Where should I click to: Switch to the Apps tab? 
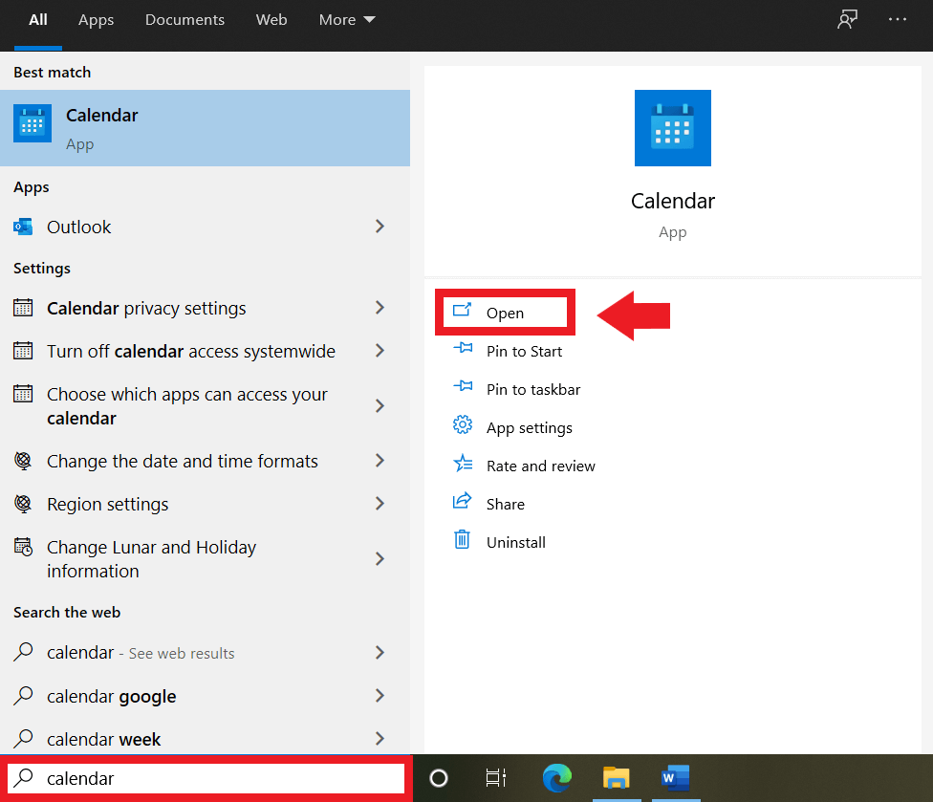click(97, 20)
